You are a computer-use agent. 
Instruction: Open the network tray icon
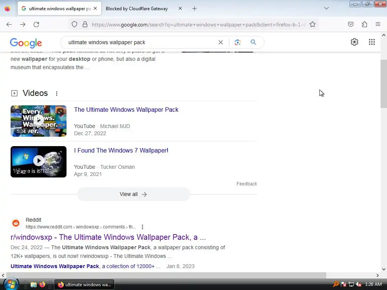(x=351, y=284)
